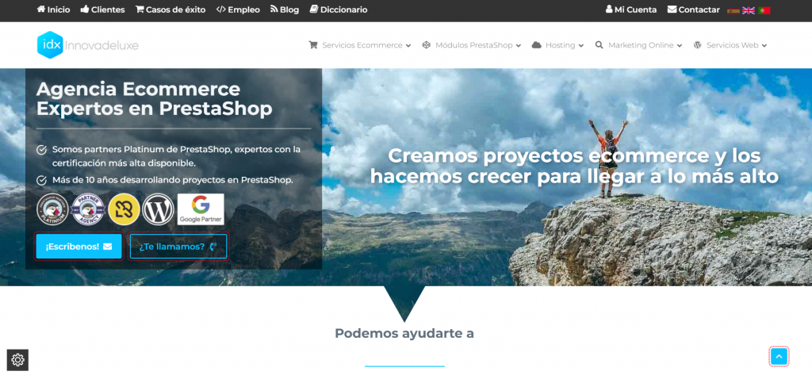Click the ¡Escríbenos! button
This screenshot has height=379, width=812.
pos(79,247)
